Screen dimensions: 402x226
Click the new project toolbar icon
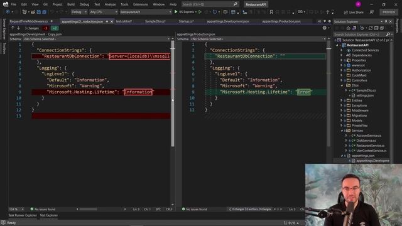pyautogui.click(x=24, y=12)
